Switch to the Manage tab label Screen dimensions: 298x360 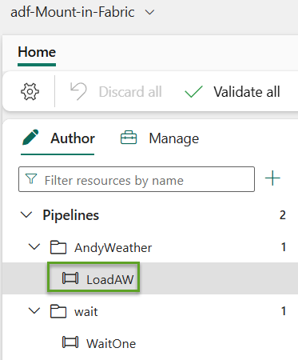[x=174, y=138]
